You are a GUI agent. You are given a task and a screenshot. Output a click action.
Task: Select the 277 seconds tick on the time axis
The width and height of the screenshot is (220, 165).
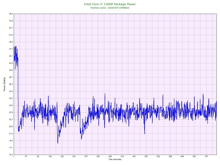tap(86, 157)
